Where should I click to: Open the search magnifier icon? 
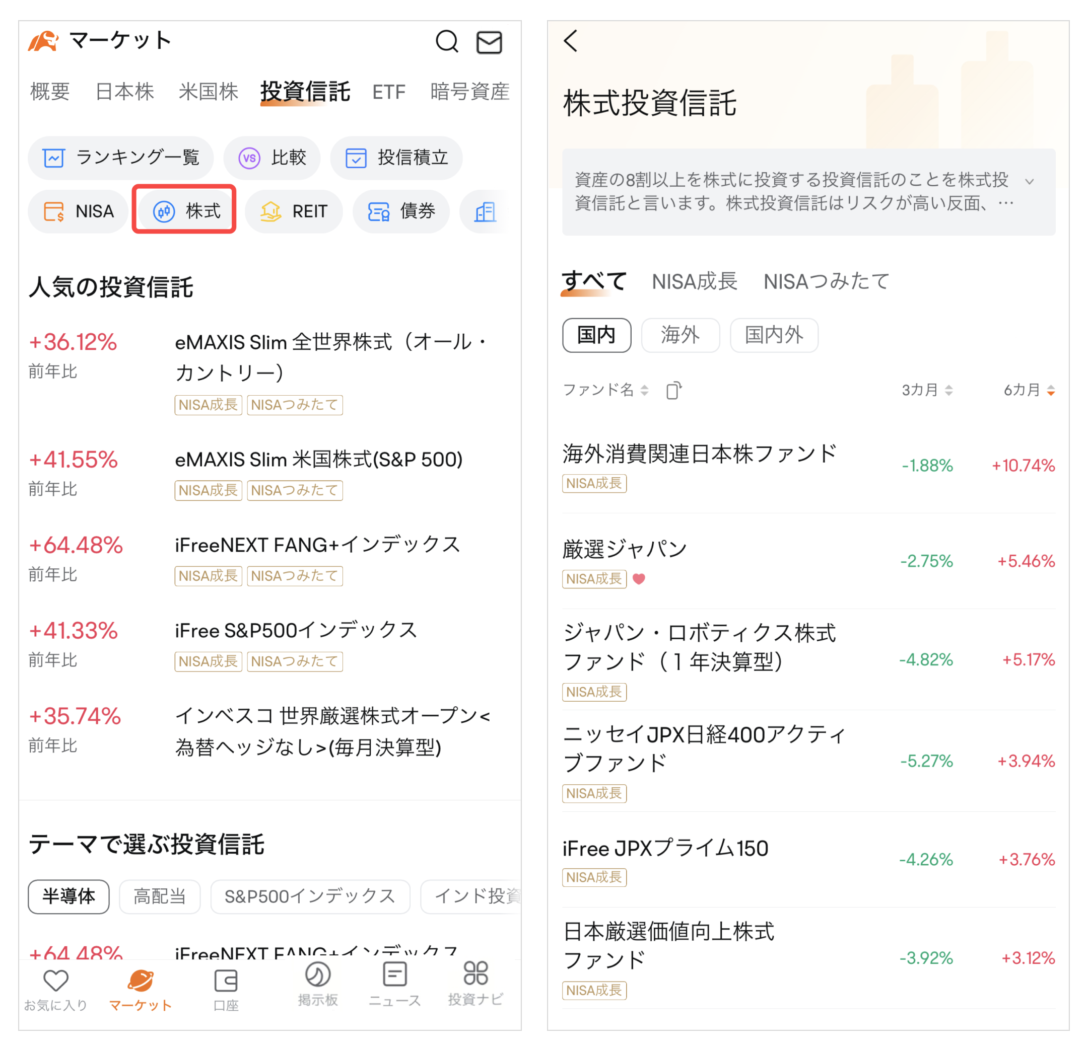click(446, 42)
